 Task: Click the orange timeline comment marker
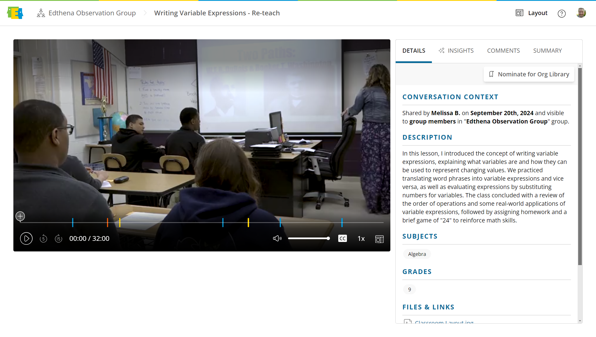point(108,222)
